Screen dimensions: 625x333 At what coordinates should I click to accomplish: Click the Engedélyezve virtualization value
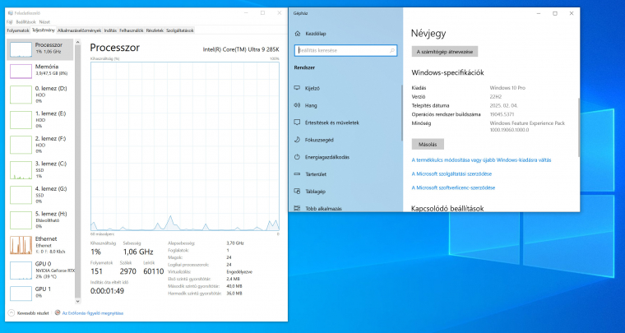pos(239,271)
